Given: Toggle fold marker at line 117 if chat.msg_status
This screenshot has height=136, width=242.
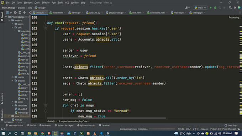Looking at the screenshot, I should click(46, 111).
